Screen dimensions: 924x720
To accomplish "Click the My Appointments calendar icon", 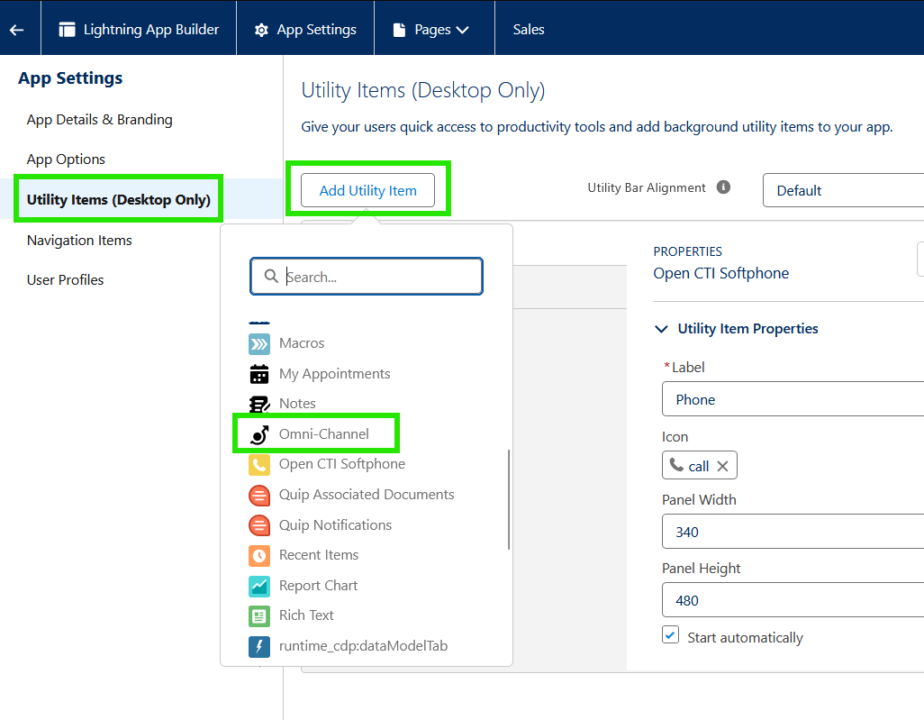I will [x=259, y=374].
